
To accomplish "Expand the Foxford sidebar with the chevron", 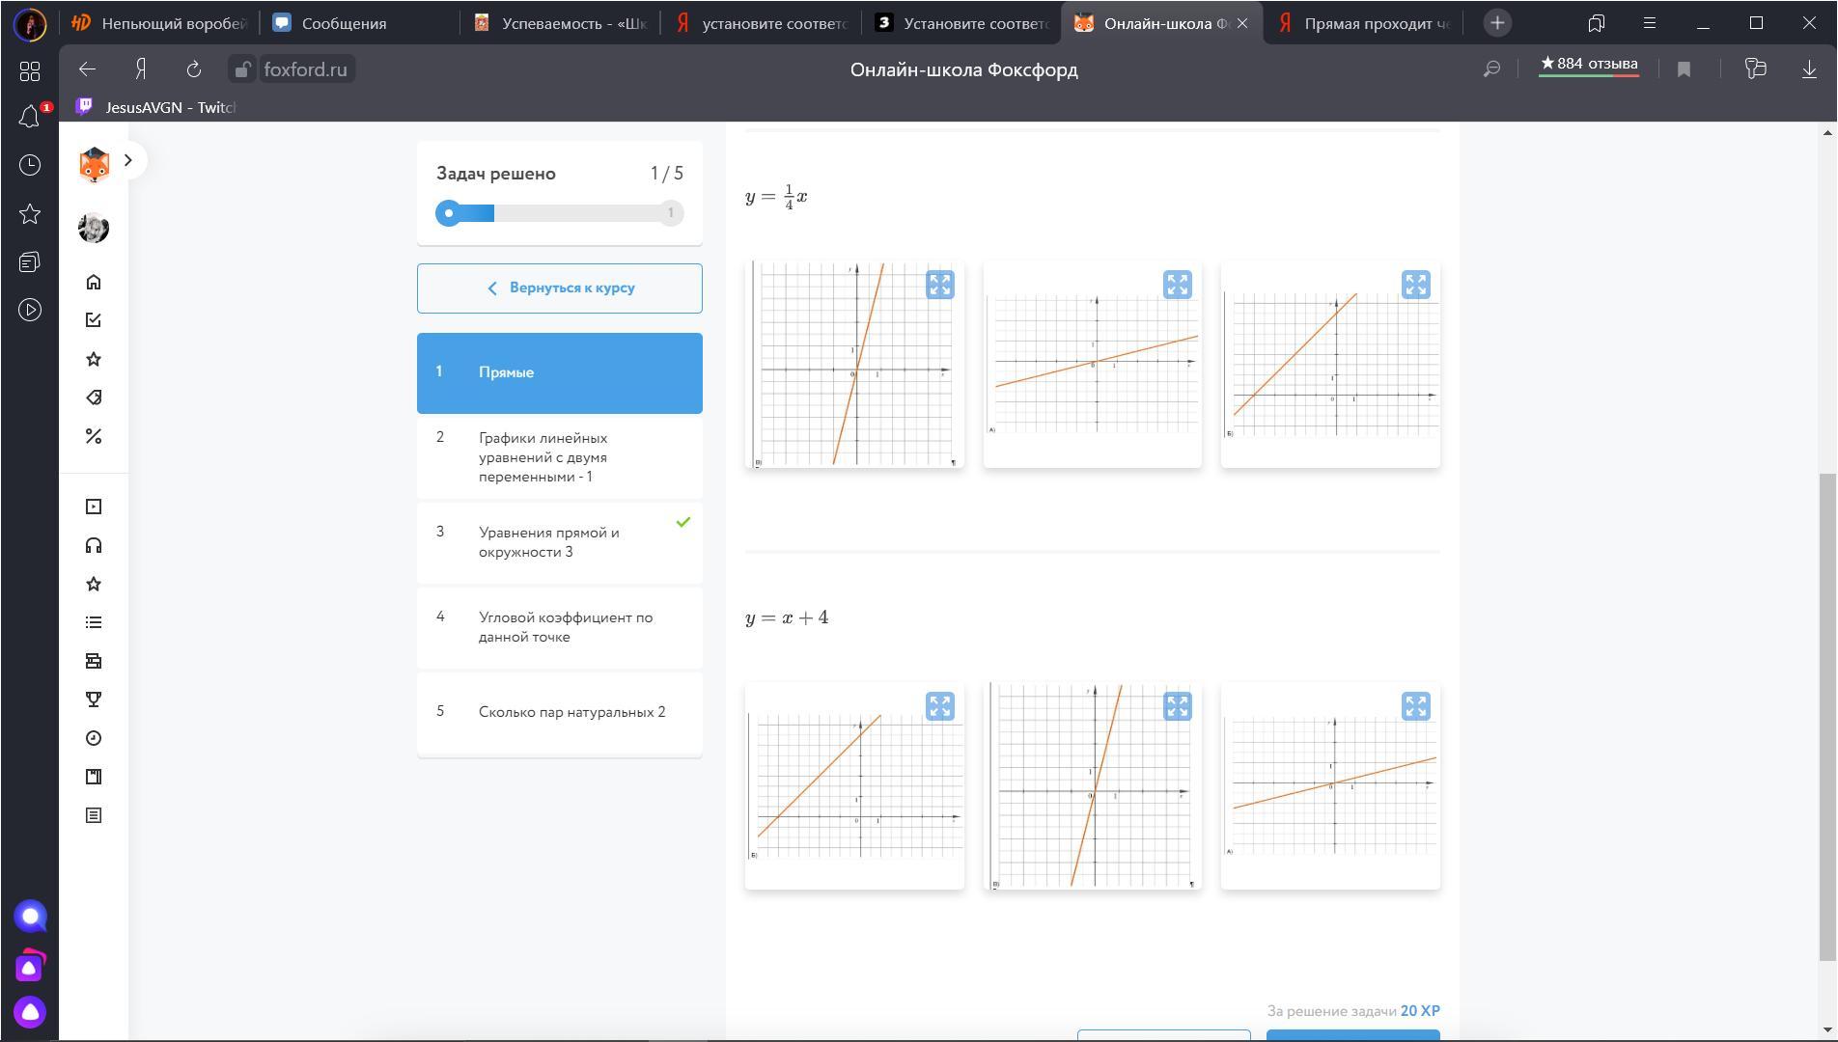I will tap(128, 160).
